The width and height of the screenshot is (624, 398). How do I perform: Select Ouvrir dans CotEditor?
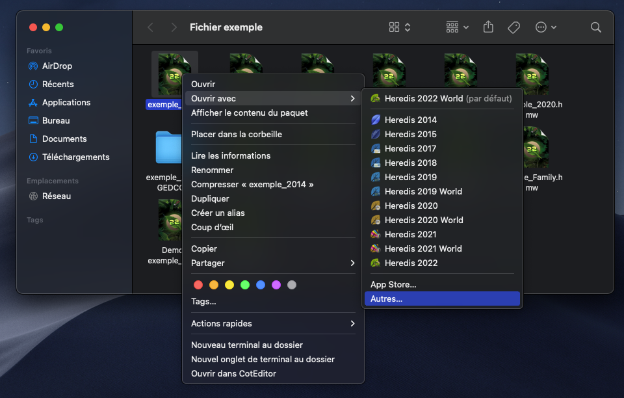233,373
